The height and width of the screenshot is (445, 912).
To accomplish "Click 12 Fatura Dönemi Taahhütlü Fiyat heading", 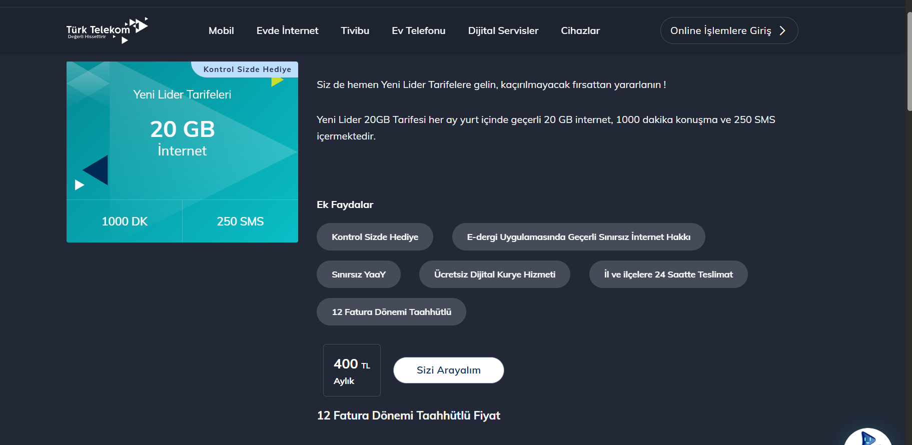I will tap(409, 415).
